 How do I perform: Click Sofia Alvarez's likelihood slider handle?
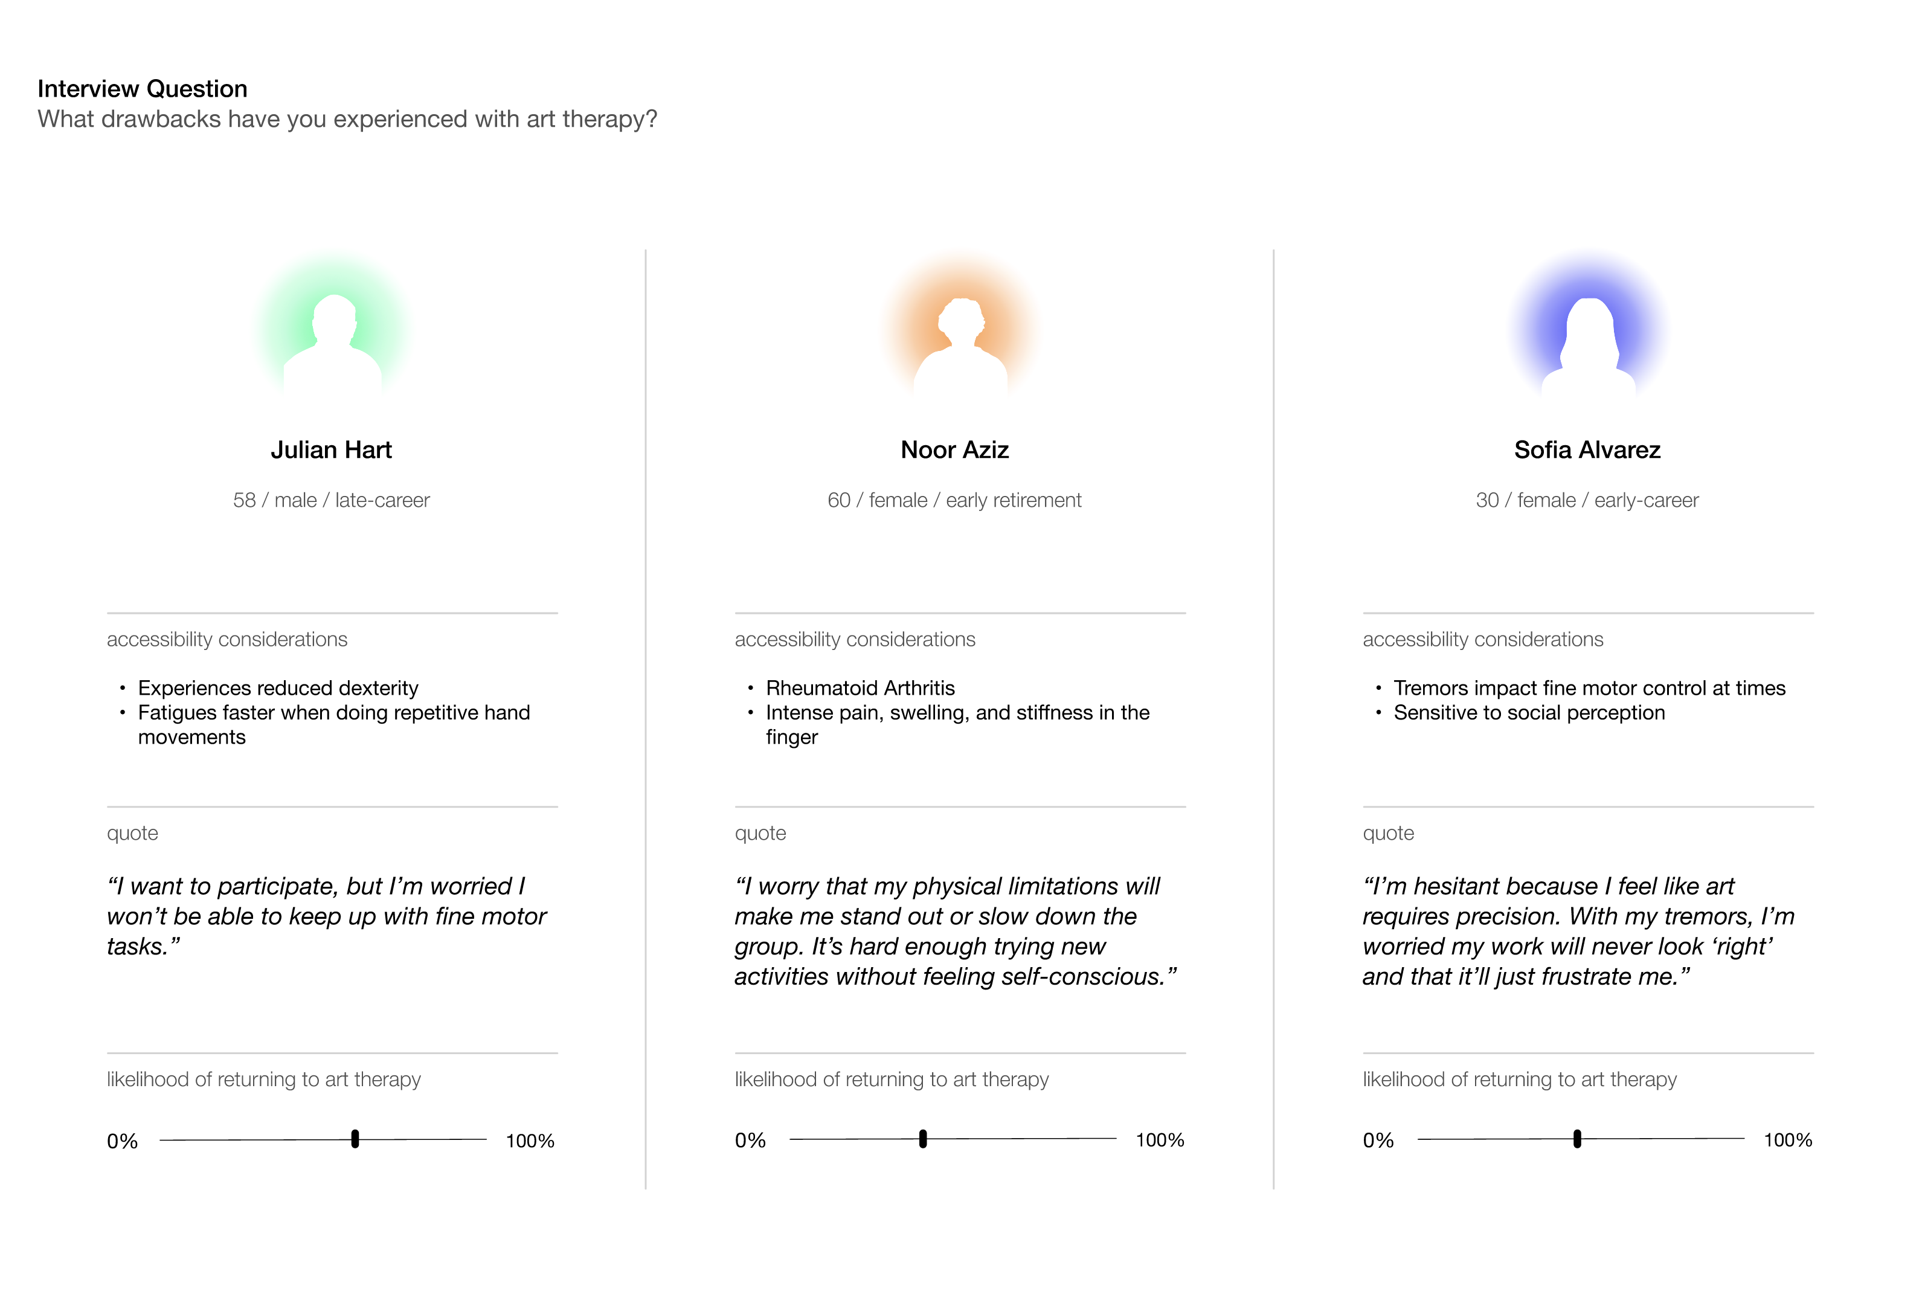point(1577,1139)
